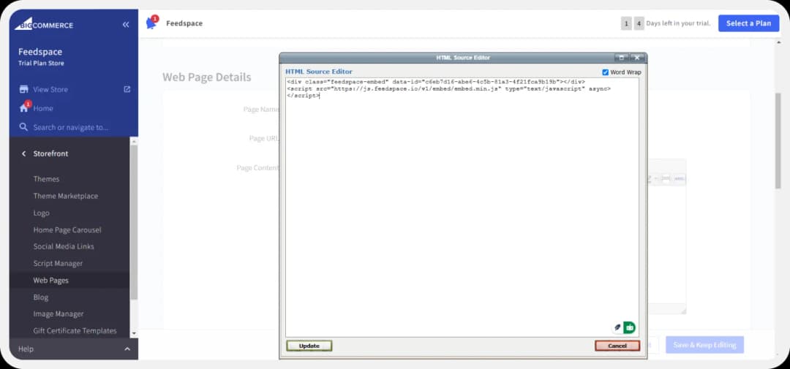790x369 pixels.
Task: Open Gift Certificate Templates
Action: [75, 331]
